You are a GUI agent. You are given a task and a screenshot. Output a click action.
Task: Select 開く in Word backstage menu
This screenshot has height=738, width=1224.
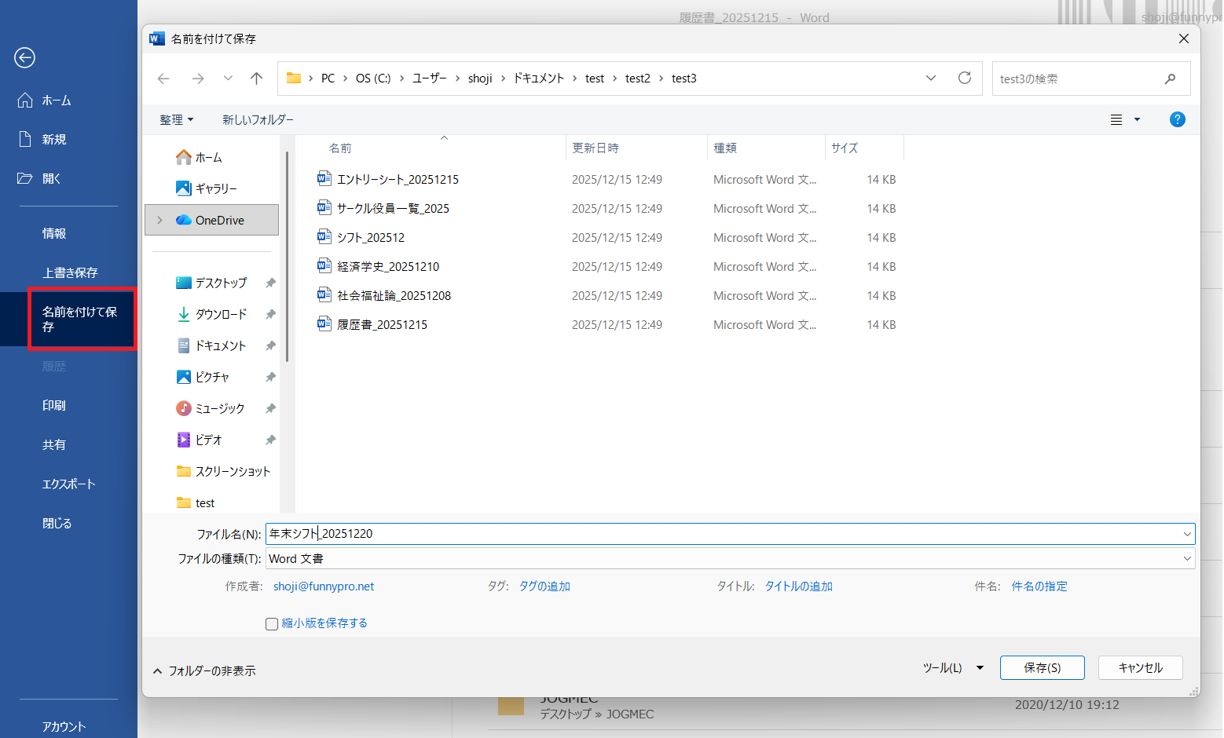coord(52,178)
